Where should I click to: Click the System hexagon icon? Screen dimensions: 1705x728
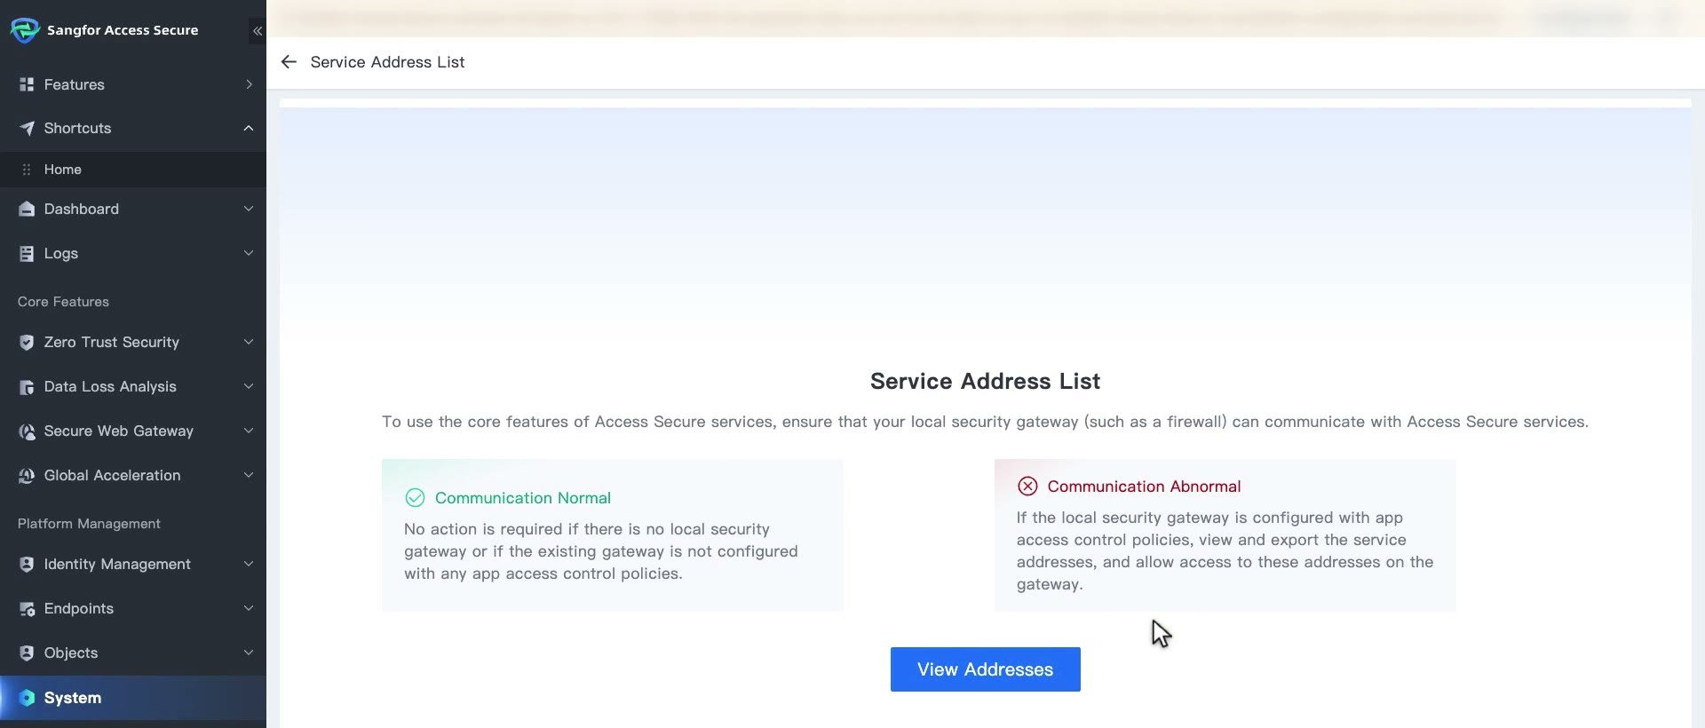point(27,698)
